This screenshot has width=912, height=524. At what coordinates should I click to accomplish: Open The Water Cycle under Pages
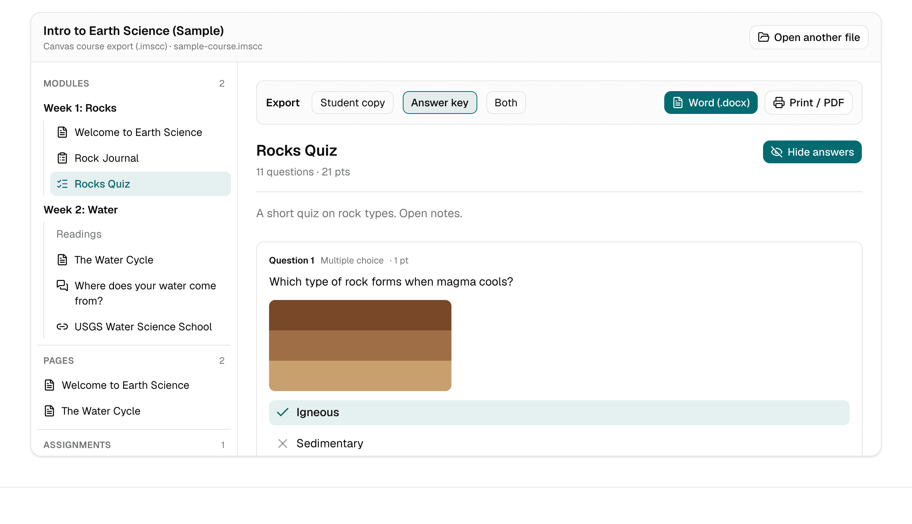tap(134, 411)
